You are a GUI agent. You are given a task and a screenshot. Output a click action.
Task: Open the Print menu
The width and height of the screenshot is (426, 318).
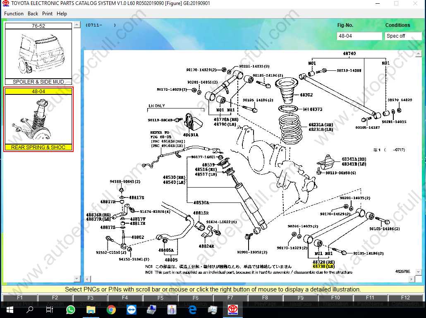tap(47, 14)
